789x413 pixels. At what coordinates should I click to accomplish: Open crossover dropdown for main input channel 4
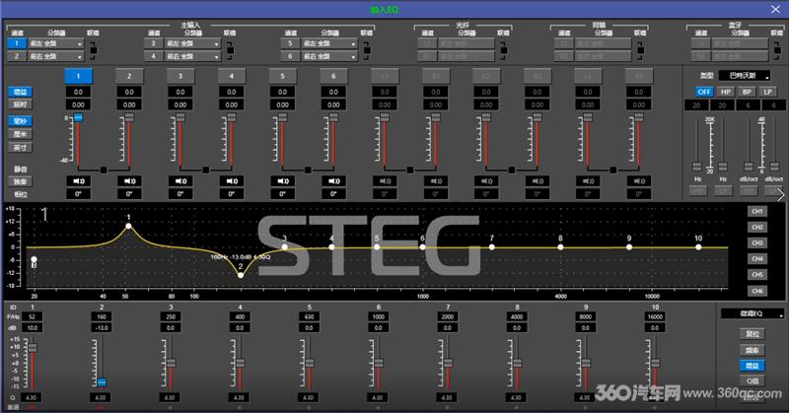tap(192, 56)
